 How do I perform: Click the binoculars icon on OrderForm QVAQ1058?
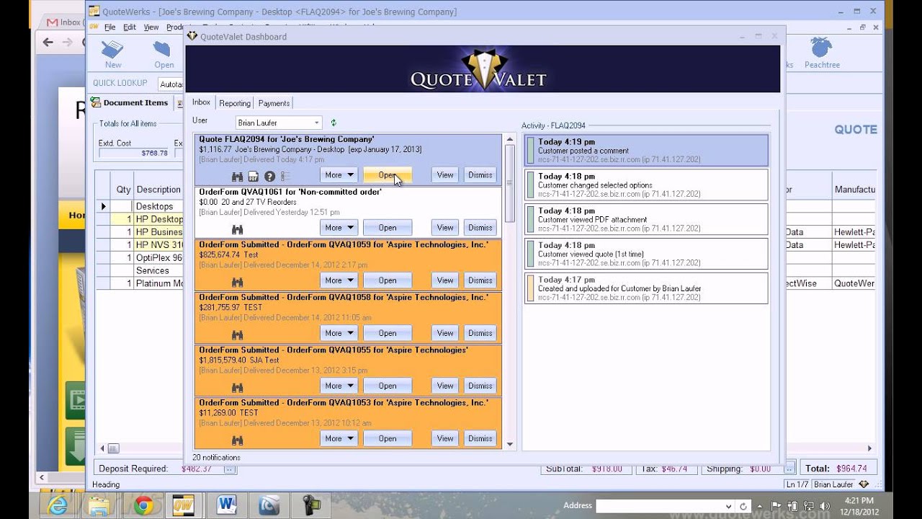point(237,334)
